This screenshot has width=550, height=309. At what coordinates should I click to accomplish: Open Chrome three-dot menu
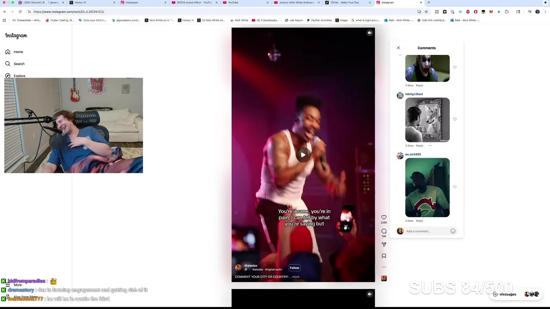click(545, 12)
